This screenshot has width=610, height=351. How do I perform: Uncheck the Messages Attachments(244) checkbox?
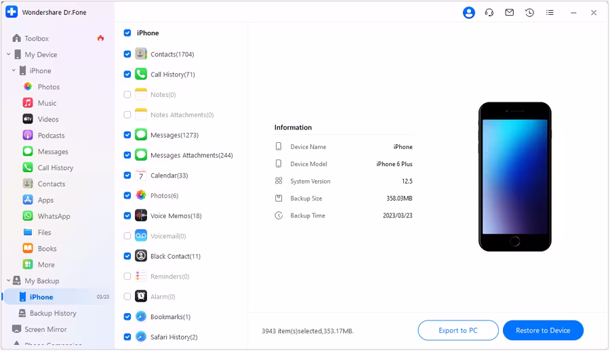pyautogui.click(x=127, y=155)
